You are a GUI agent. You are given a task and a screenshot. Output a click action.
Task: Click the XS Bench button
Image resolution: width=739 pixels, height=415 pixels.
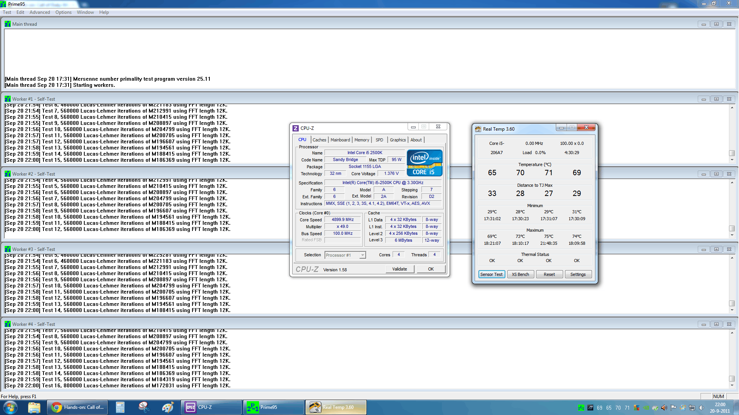pos(520,274)
